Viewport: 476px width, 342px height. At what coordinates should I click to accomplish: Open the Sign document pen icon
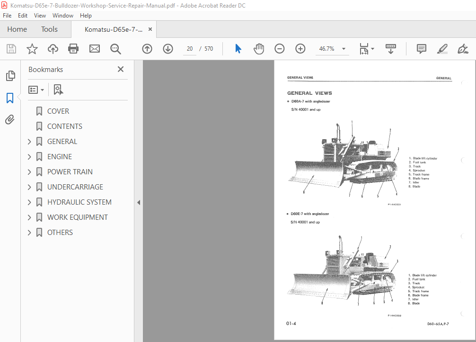tap(463, 49)
